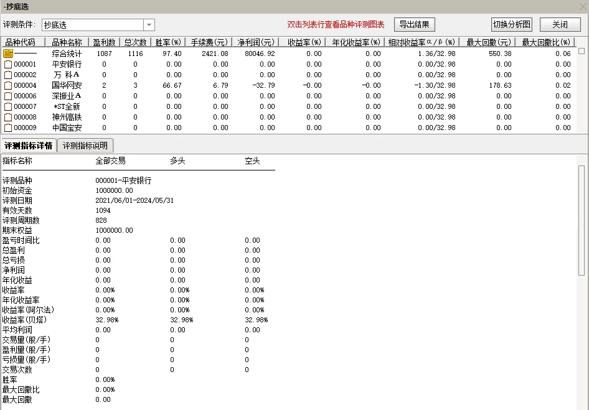This screenshot has height=410, width=589.
Task: Click the 导出结果 button
Action: click(x=414, y=24)
